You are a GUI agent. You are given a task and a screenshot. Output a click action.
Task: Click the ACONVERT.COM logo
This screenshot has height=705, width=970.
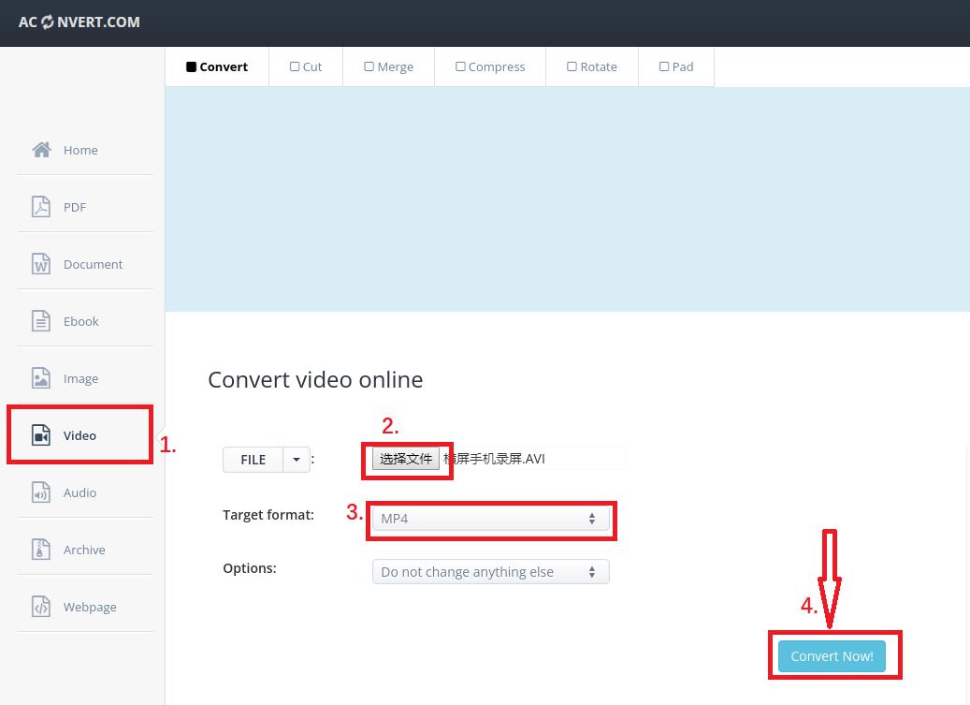click(x=80, y=22)
